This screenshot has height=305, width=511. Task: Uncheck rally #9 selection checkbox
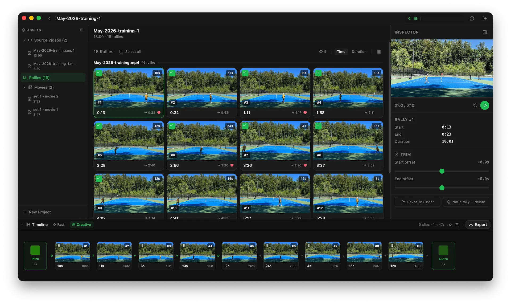pos(99,179)
